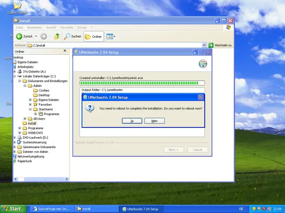Click the red shield tray icon

(264, 209)
